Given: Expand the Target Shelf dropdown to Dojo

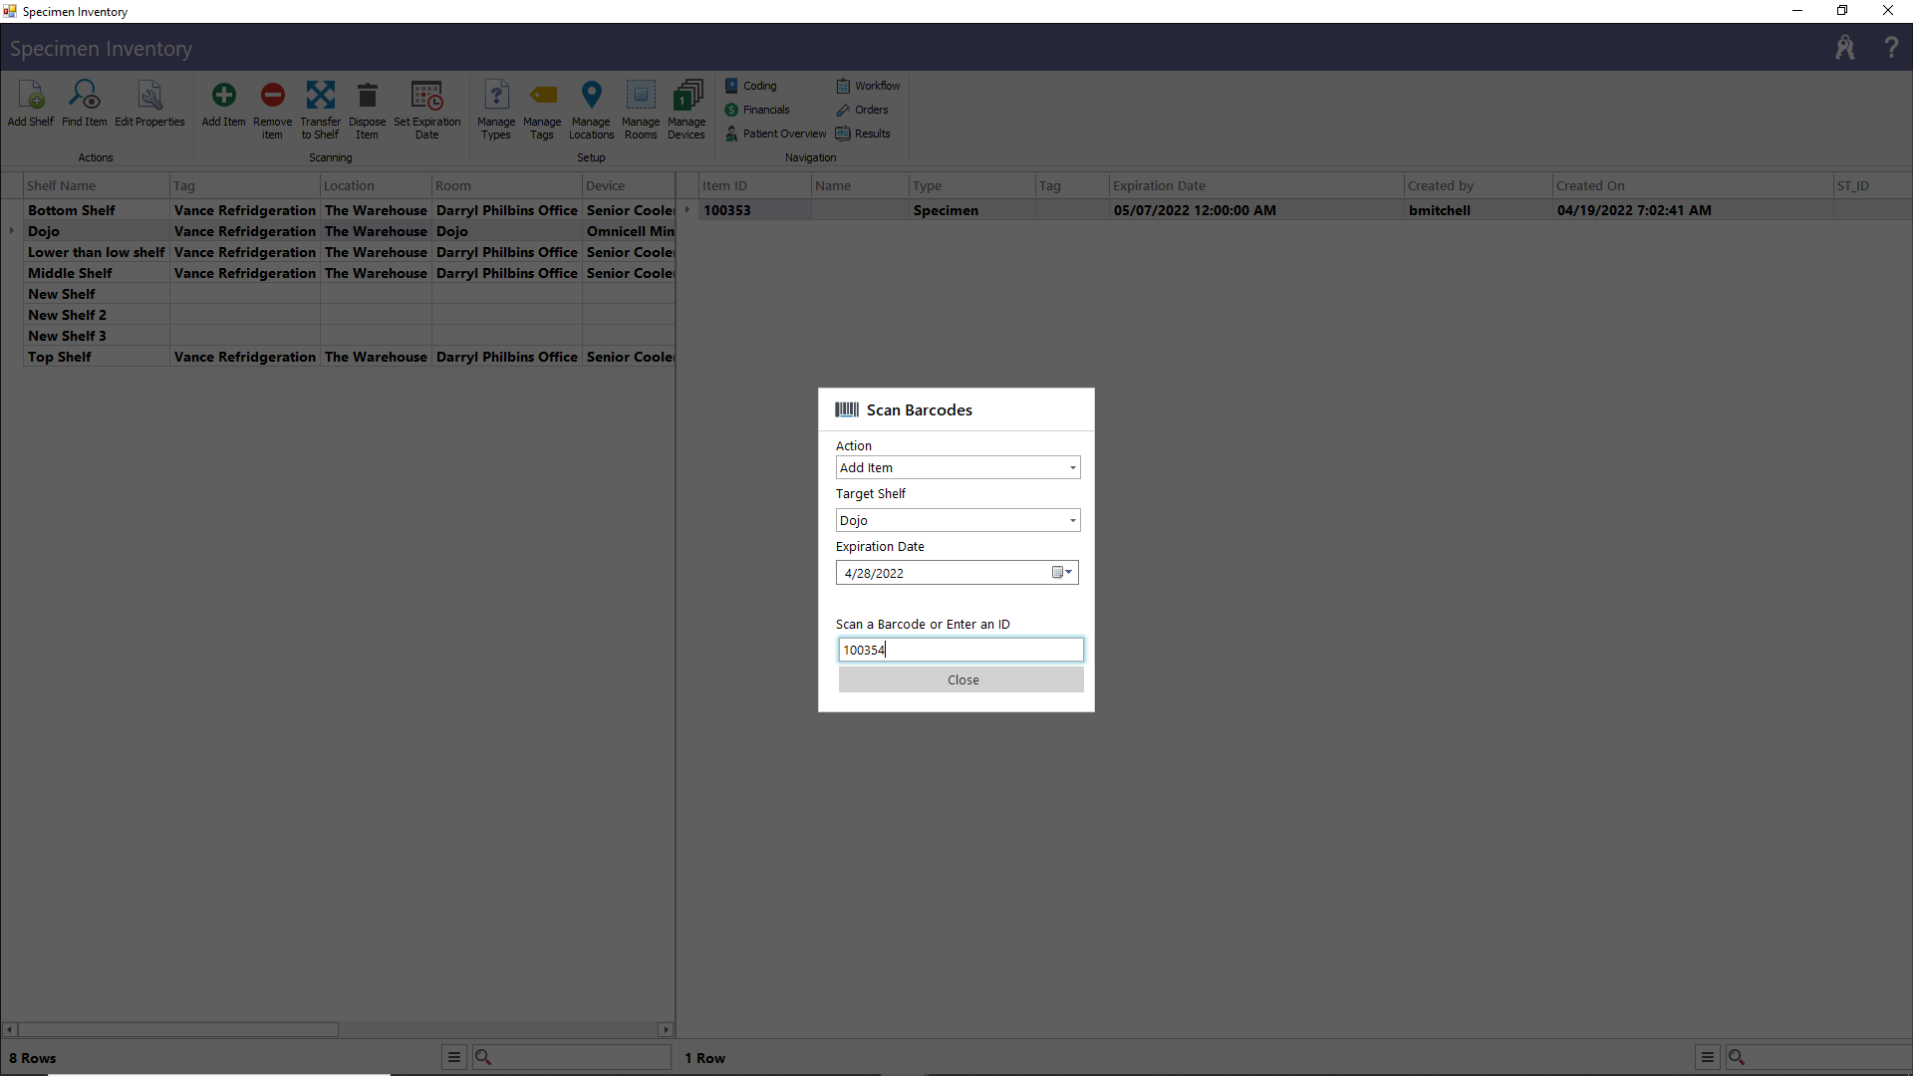Looking at the screenshot, I should coord(1072,519).
